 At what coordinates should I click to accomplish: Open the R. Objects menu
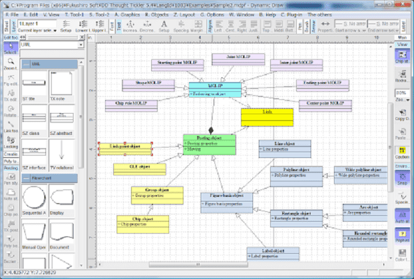click(156, 14)
